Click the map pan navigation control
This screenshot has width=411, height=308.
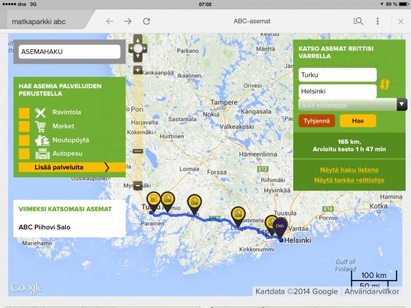pyautogui.click(x=138, y=48)
